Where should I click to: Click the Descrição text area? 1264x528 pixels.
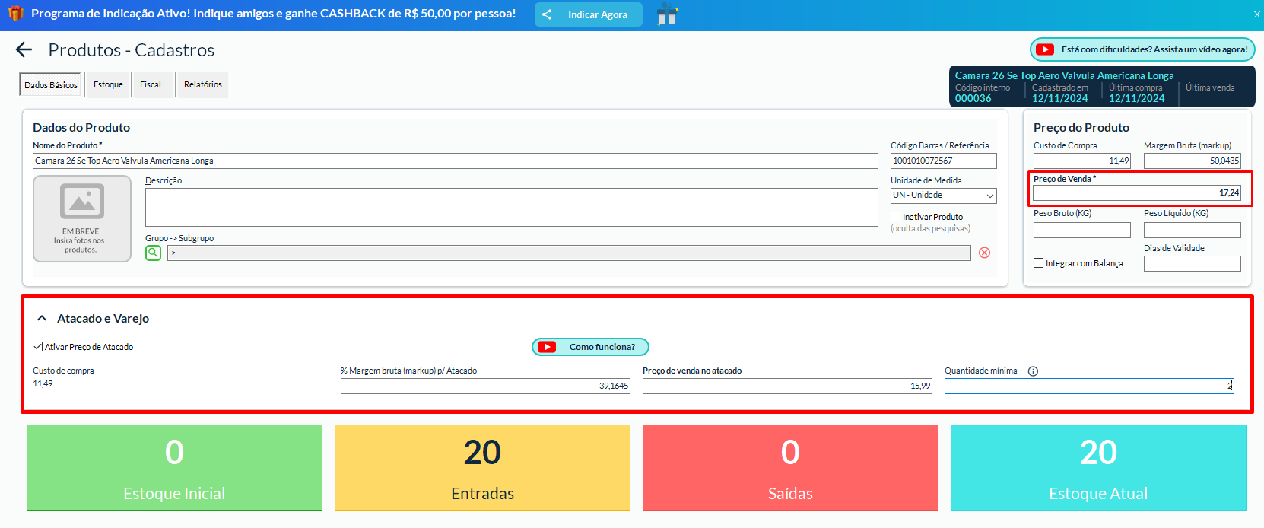(511, 207)
